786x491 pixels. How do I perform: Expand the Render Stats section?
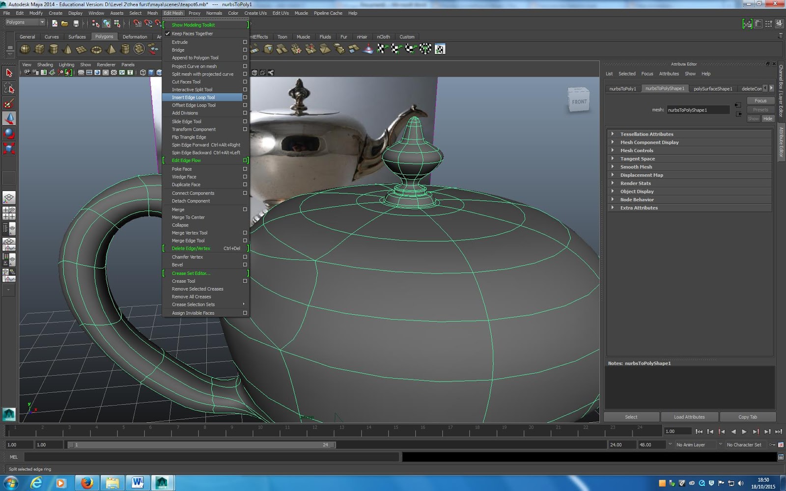(x=636, y=183)
